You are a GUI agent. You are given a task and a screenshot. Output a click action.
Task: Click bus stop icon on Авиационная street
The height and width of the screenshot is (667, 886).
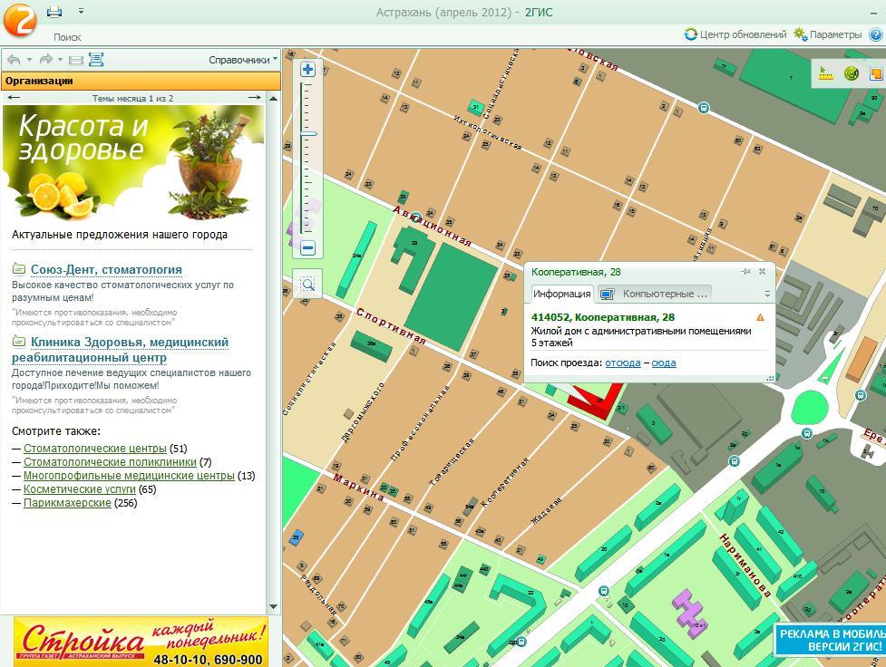pos(416,217)
